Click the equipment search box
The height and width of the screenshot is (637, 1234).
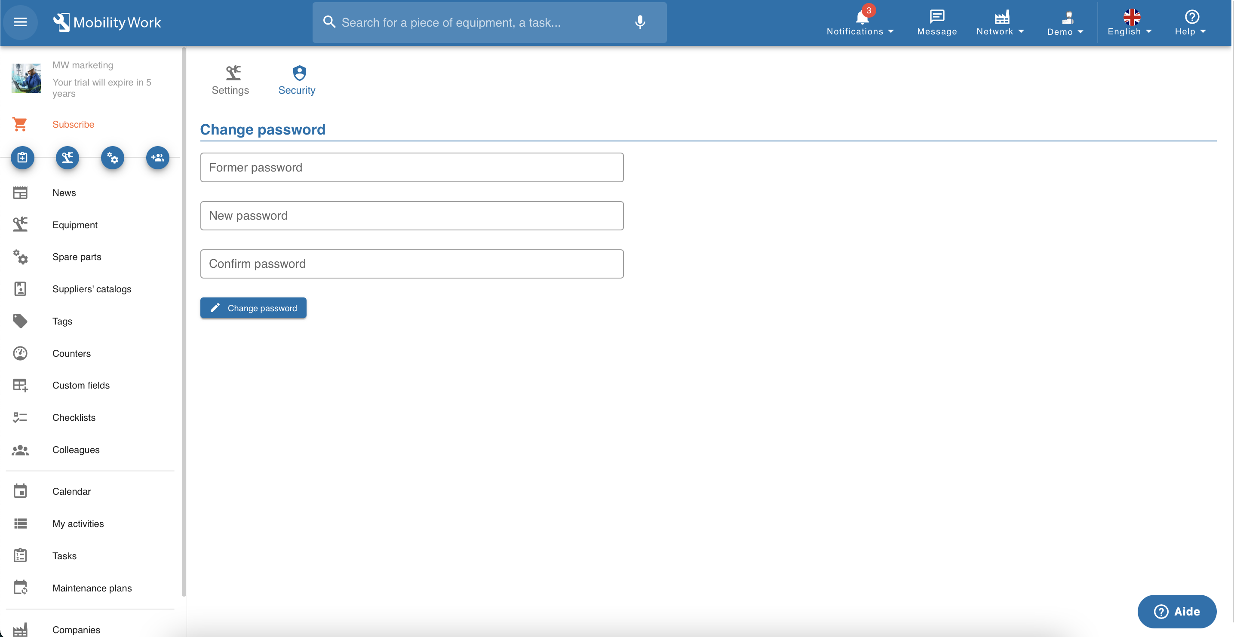pyautogui.click(x=489, y=22)
